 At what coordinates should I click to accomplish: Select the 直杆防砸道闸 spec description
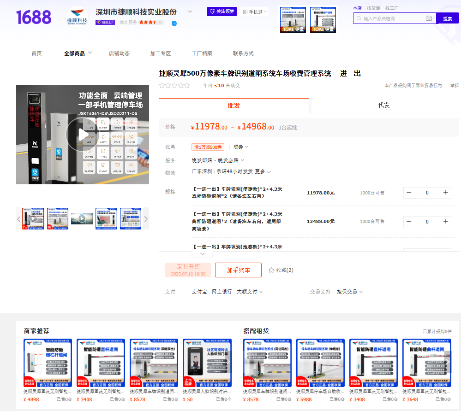coord(237,193)
